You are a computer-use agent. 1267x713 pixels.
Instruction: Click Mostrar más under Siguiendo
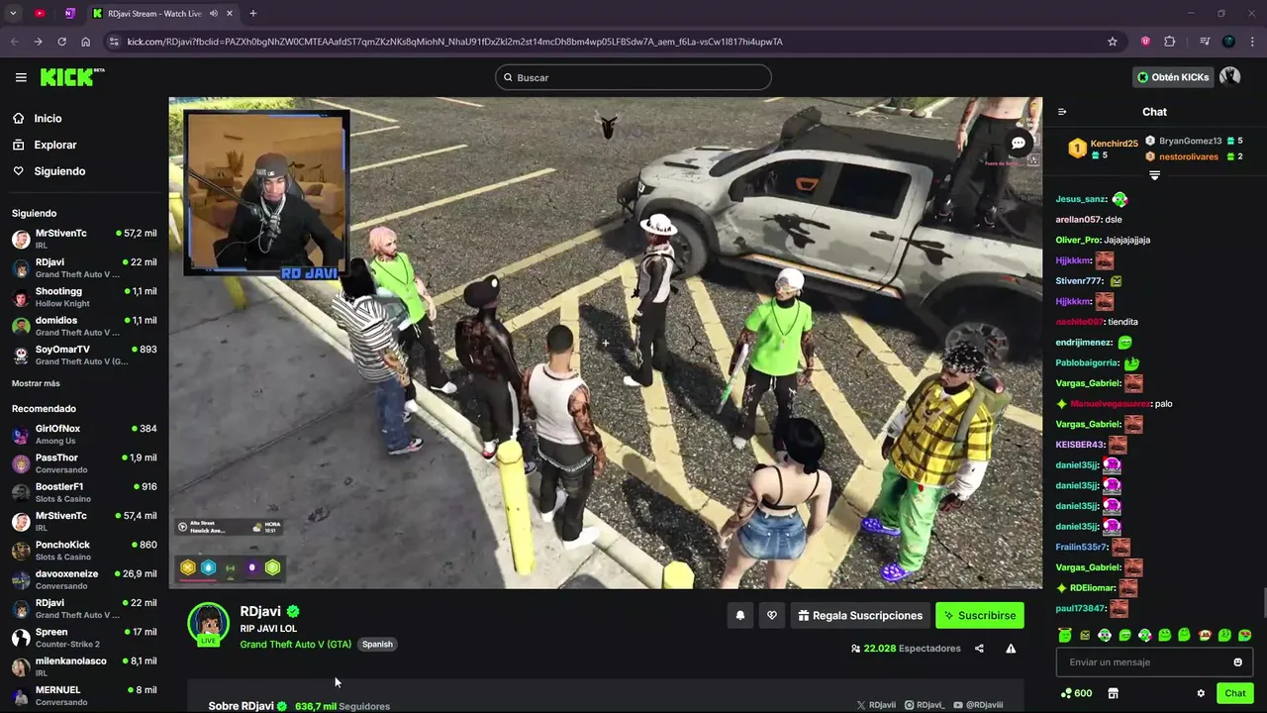36,383
